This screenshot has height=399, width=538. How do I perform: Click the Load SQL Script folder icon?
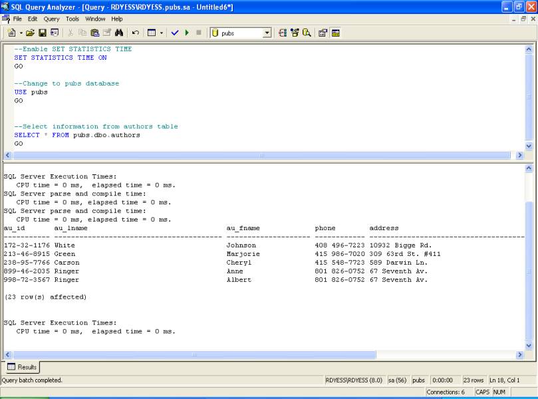tap(31, 33)
